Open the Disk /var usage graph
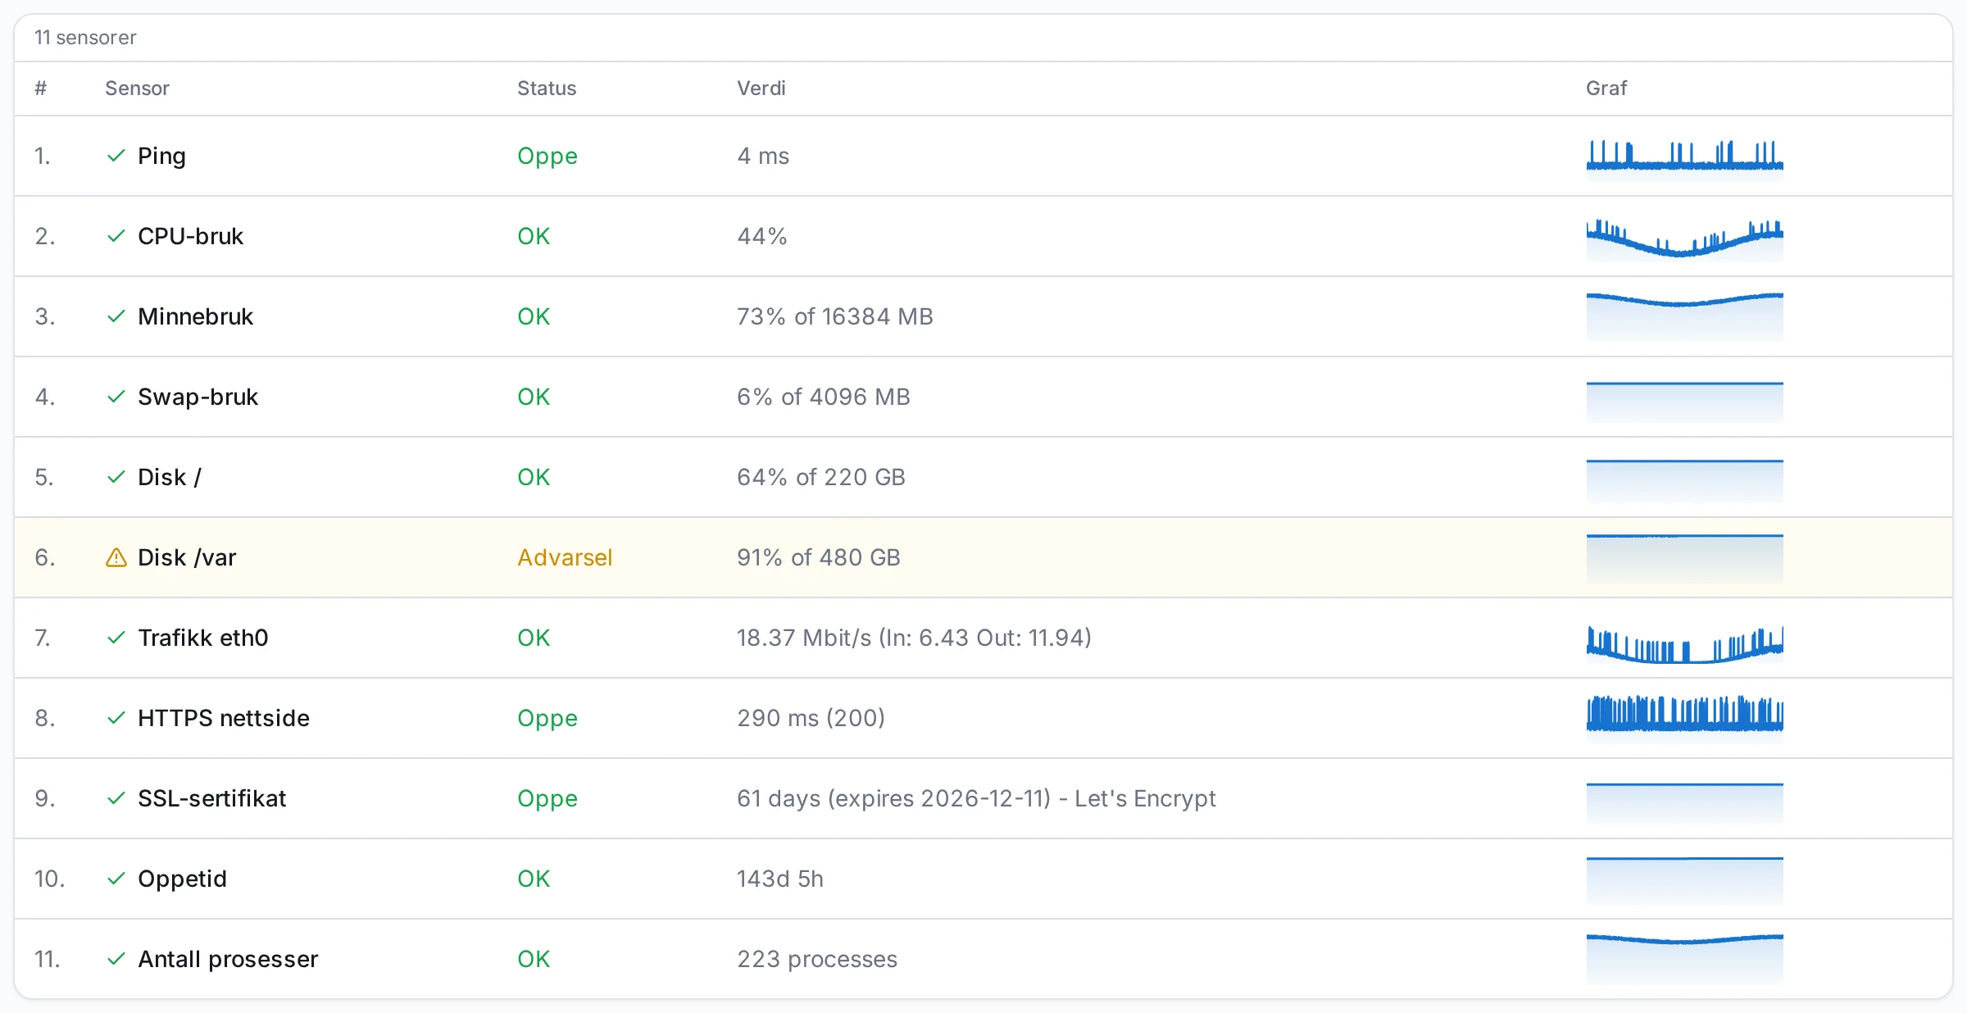1967x1013 pixels. point(1684,557)
